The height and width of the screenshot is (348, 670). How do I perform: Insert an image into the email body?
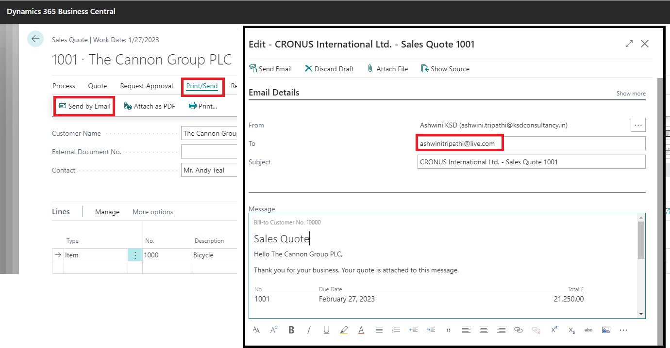click(x=606, y=330)
